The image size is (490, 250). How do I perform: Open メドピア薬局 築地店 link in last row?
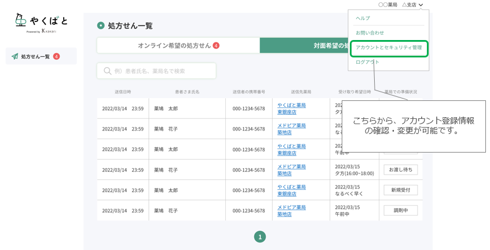[291, 211]
